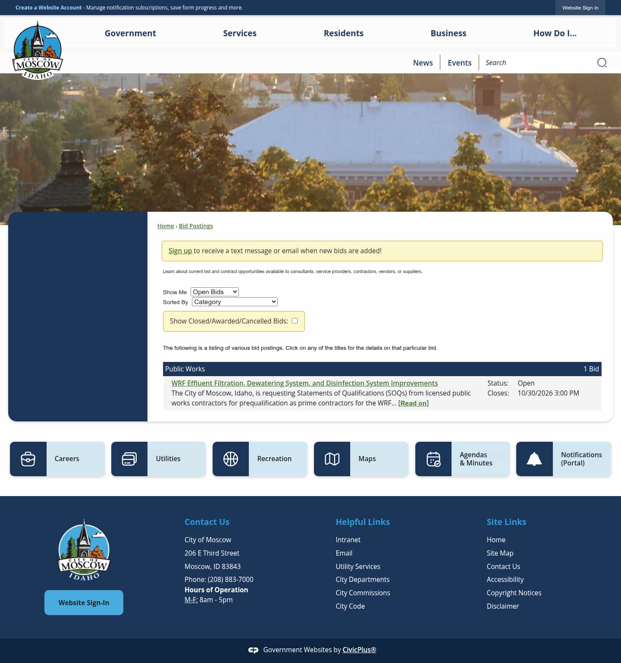Open the Disclaimer footer link
Image resolution: width=621 pixels, height=663 pixels.
pyautogui.click(x=503, y=606)
